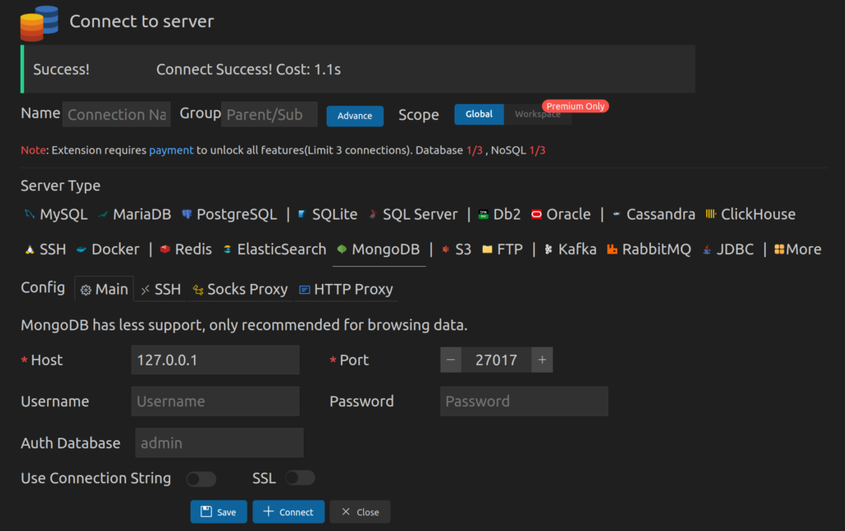
Task: Turn on Use Connection String
Action: click(201, 477)
